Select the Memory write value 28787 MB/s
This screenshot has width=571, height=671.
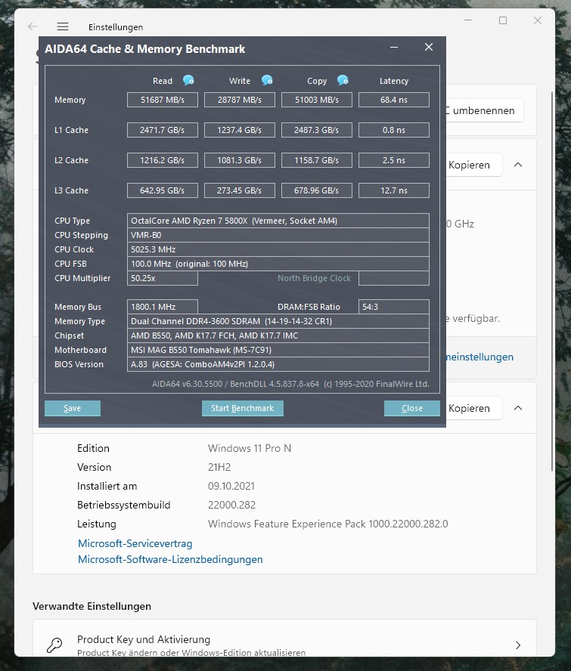pos(240,100)
